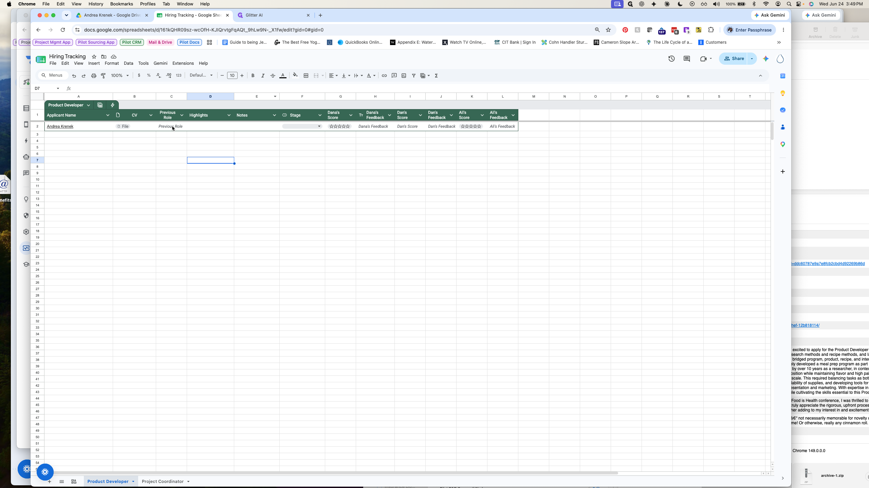The width and height of the screenshot is (869, 488).
Task: Toggle bold formatting
Action: pyautogui.click(x=253, y=76)
